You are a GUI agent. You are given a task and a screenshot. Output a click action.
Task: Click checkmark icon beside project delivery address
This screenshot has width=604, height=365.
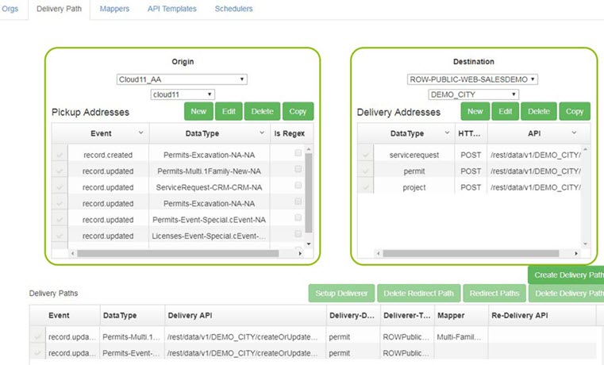365,187
